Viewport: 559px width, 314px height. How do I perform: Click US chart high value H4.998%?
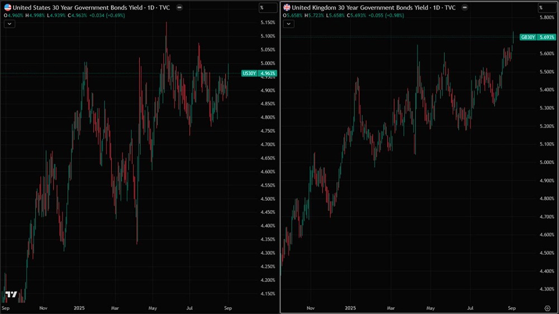coord(35,16)
